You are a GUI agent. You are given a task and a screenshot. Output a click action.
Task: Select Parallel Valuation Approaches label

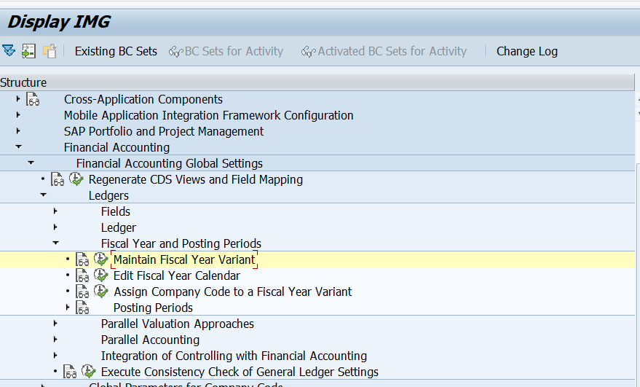pyautogui.click(x=178, y=324)
